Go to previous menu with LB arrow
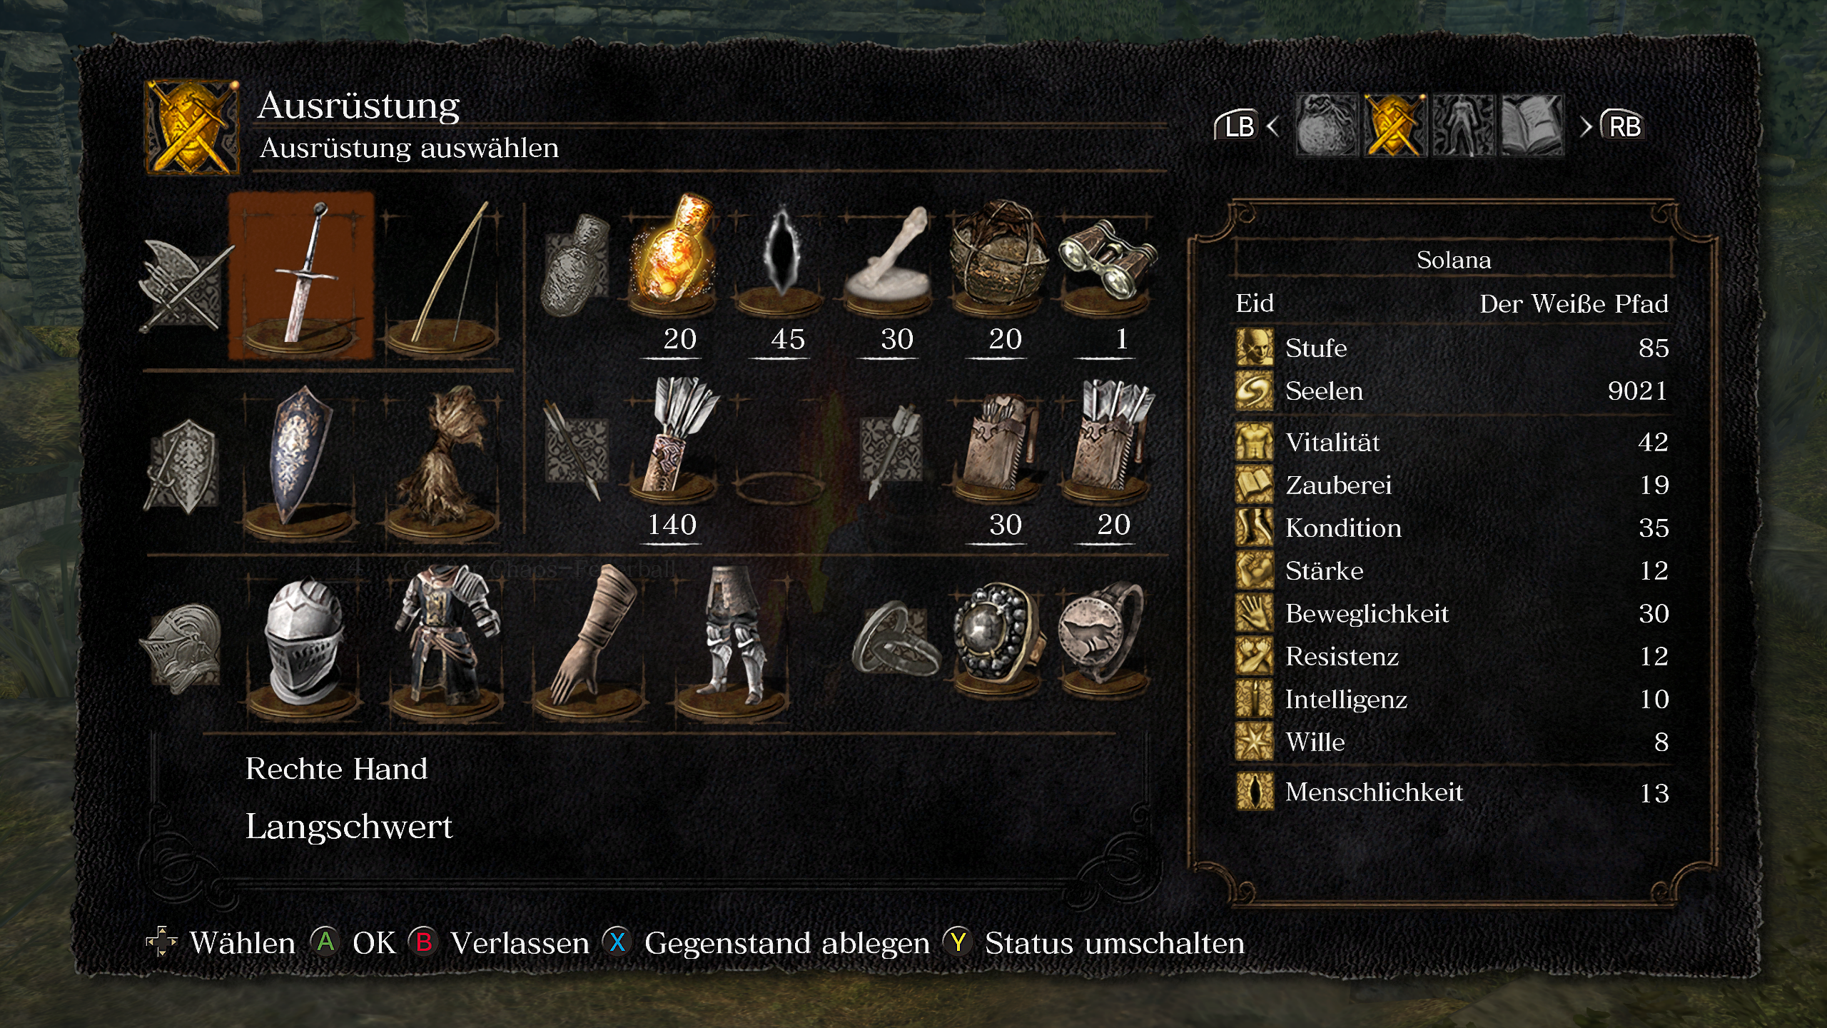Viewport: 1827px width, 1028px height. (x=1245, y=126)
